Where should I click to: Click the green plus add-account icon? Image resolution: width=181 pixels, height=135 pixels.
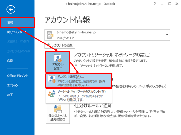(x=49, y=45)
